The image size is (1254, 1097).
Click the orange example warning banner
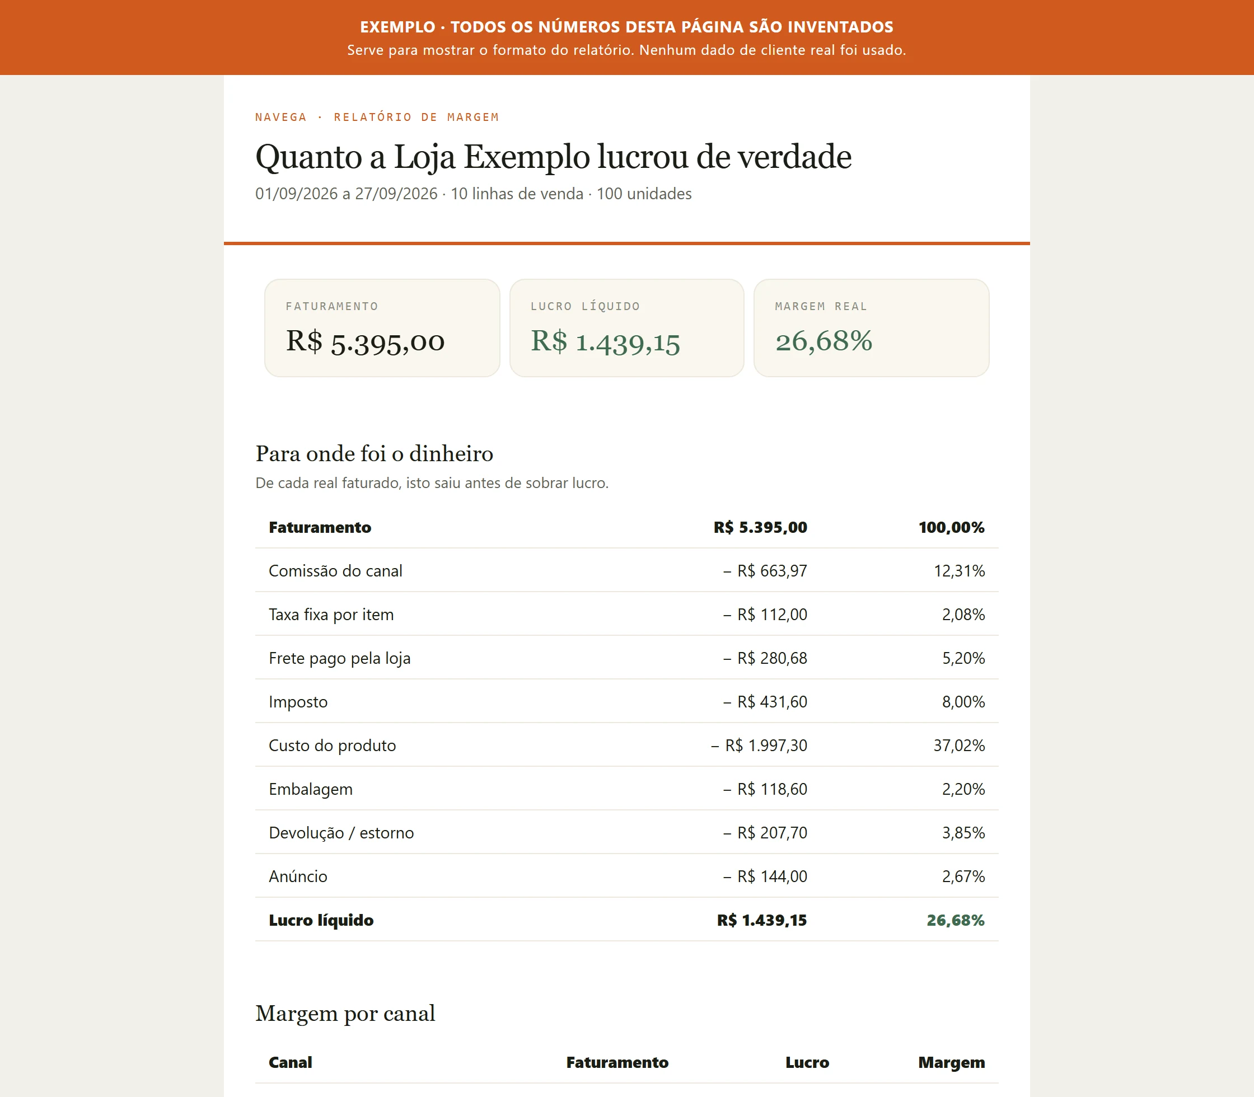tap(627, 37)
